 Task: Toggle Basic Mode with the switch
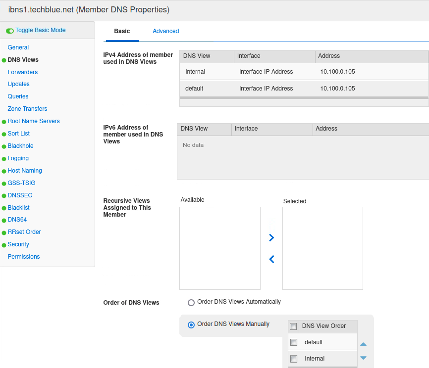[x=10, y=30]
